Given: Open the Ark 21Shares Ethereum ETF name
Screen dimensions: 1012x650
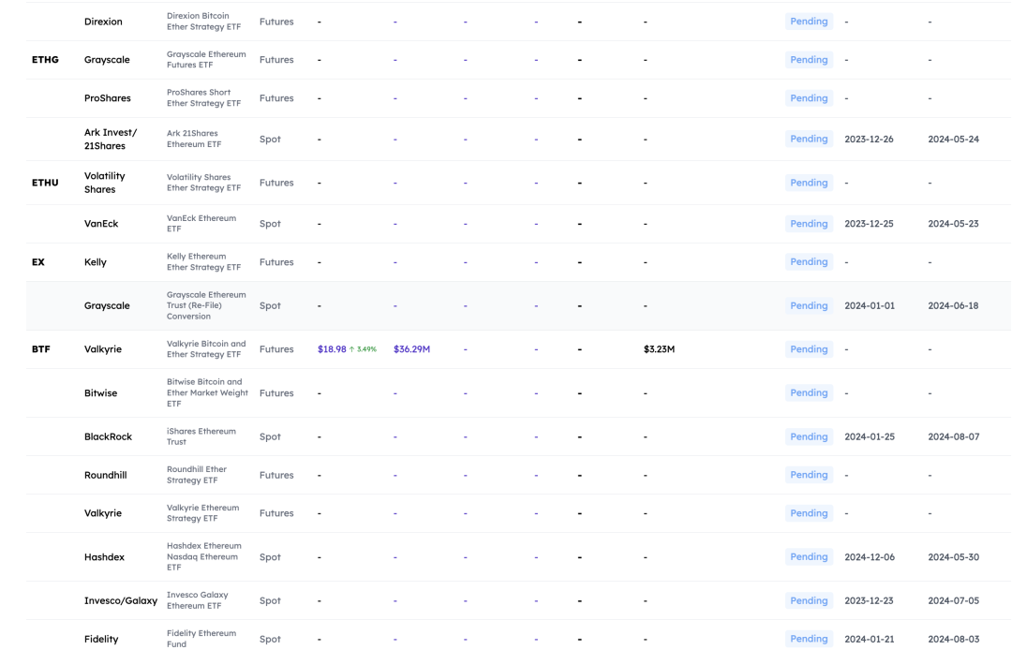Looking at the screenshot, I should coord(194,139).
